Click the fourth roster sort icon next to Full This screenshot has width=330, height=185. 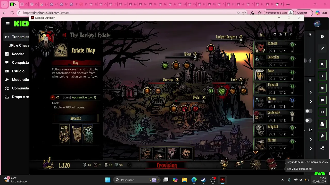point(291,35)
